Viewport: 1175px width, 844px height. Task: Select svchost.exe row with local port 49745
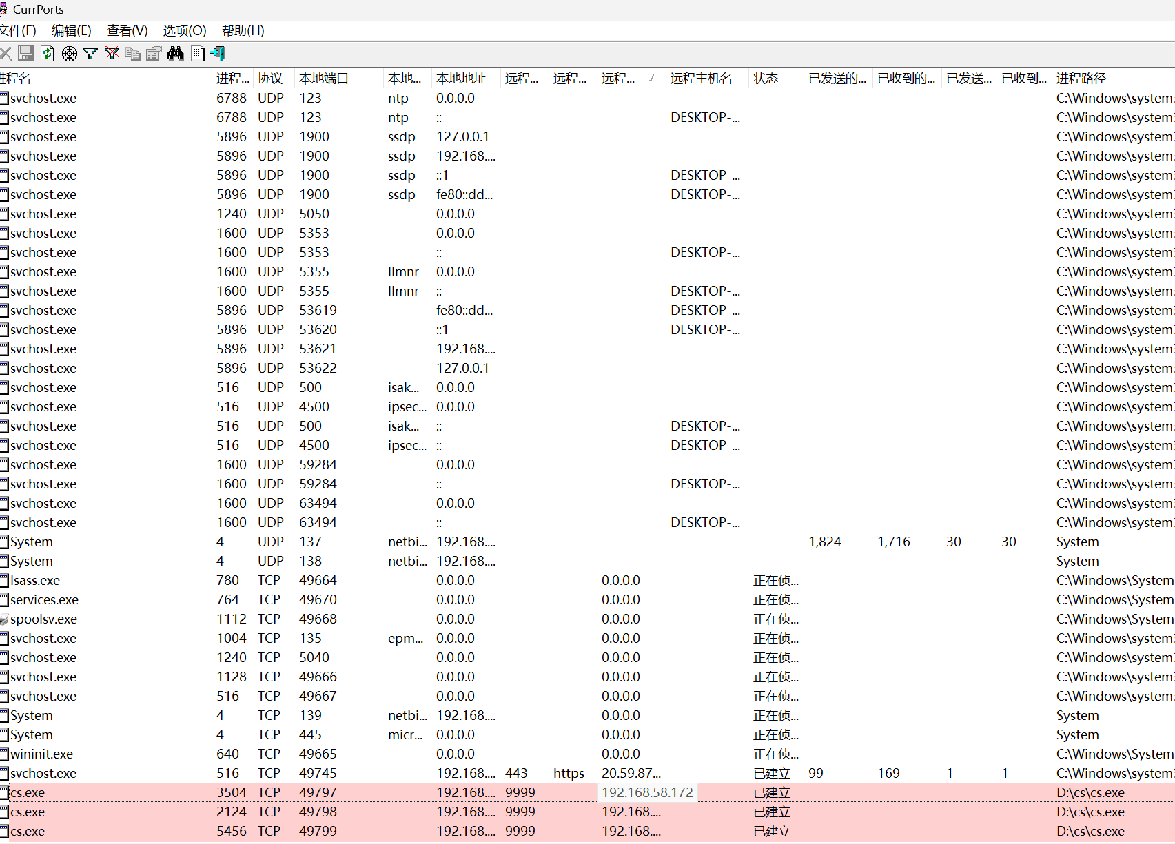click(x=587, y=773)
